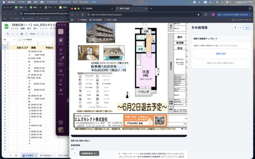The image size is (255, 159).
Task: Click 図面から切り取れる間取り図なし button
Action: pos(221,63)
